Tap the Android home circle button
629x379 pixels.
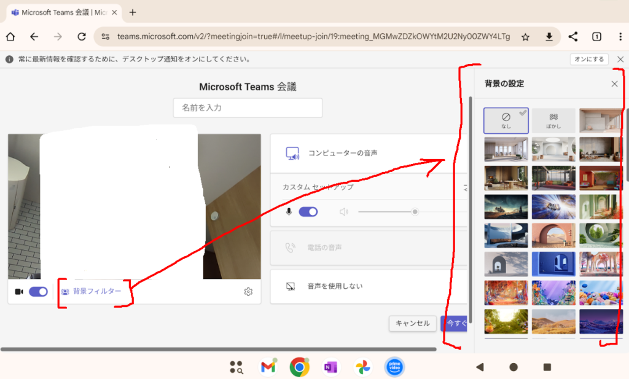coord(513,367)
